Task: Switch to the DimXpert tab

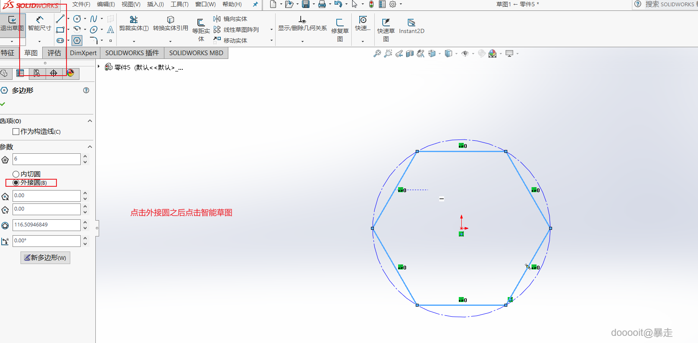Action: pyautogui.click(x=83, y=53)
